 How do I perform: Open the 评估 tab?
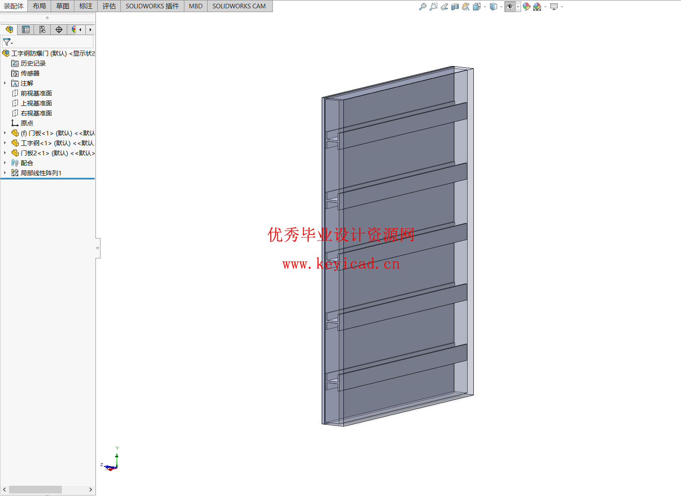tap(109, 6)
